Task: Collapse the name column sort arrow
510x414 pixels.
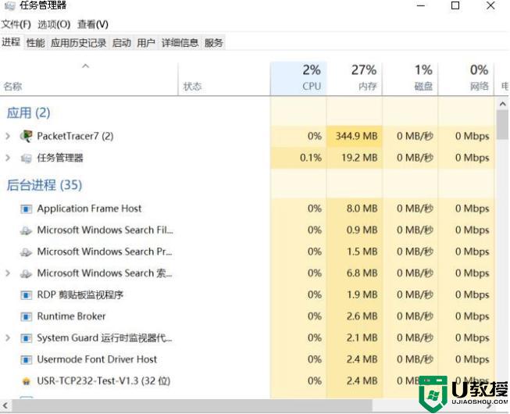Action: (86, 66)
